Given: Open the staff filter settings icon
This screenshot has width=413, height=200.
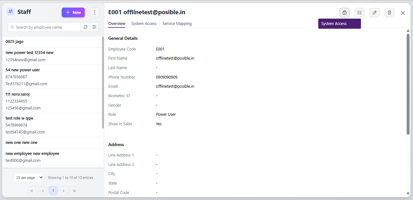Looking at the screenshot, I should [x=94, y=27].
